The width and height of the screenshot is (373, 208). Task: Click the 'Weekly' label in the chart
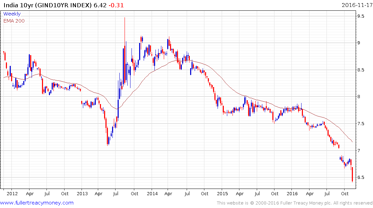click(x=12, y=14)
